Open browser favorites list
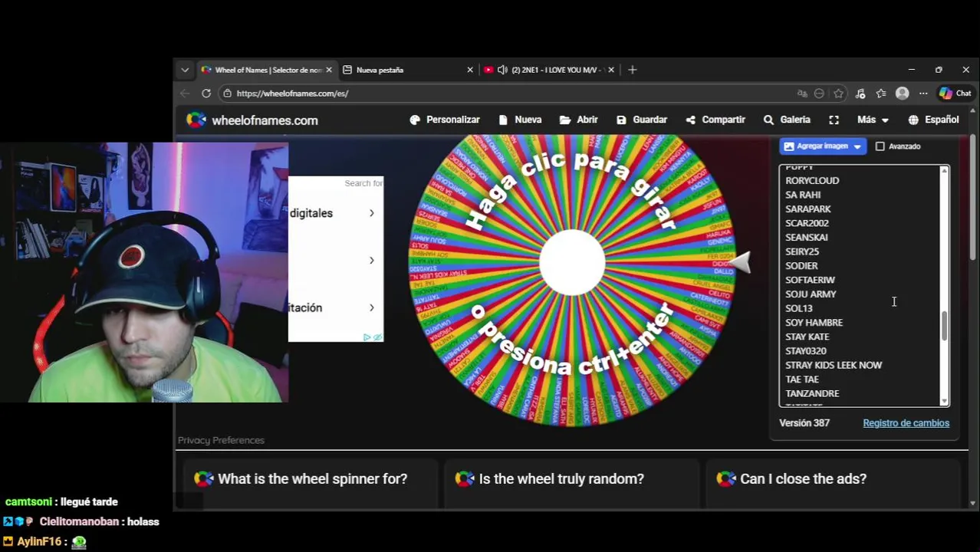Screen dimensions: 980x552 (x=881, y=94)
